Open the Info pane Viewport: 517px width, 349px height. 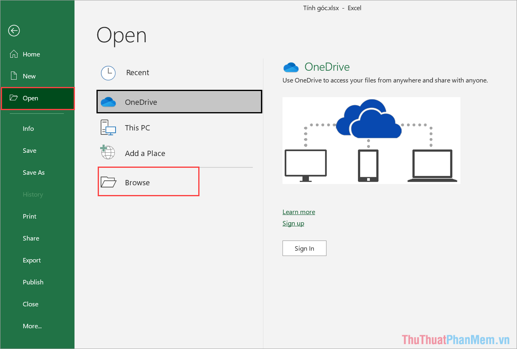pyautogui.click(x=28, y=128)
